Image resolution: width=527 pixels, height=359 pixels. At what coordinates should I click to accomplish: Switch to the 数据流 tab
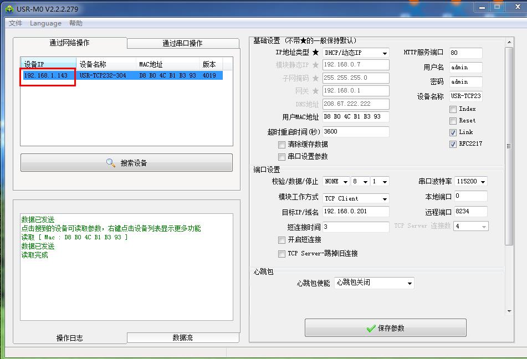click(182, 337)
